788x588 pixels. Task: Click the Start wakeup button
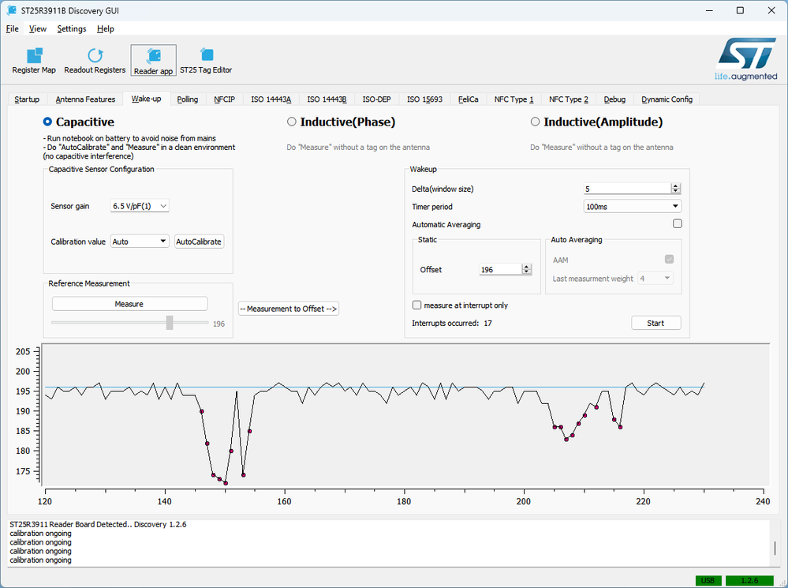point(655,323)
